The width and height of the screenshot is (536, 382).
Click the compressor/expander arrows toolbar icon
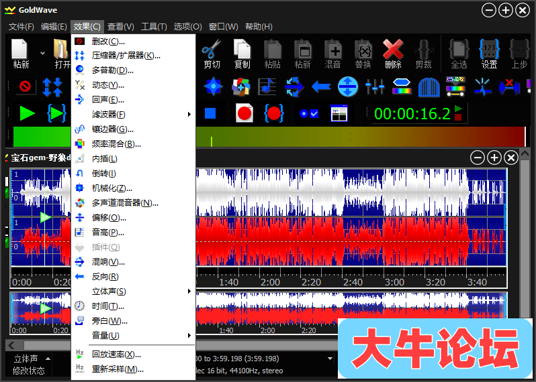point(52,86)
